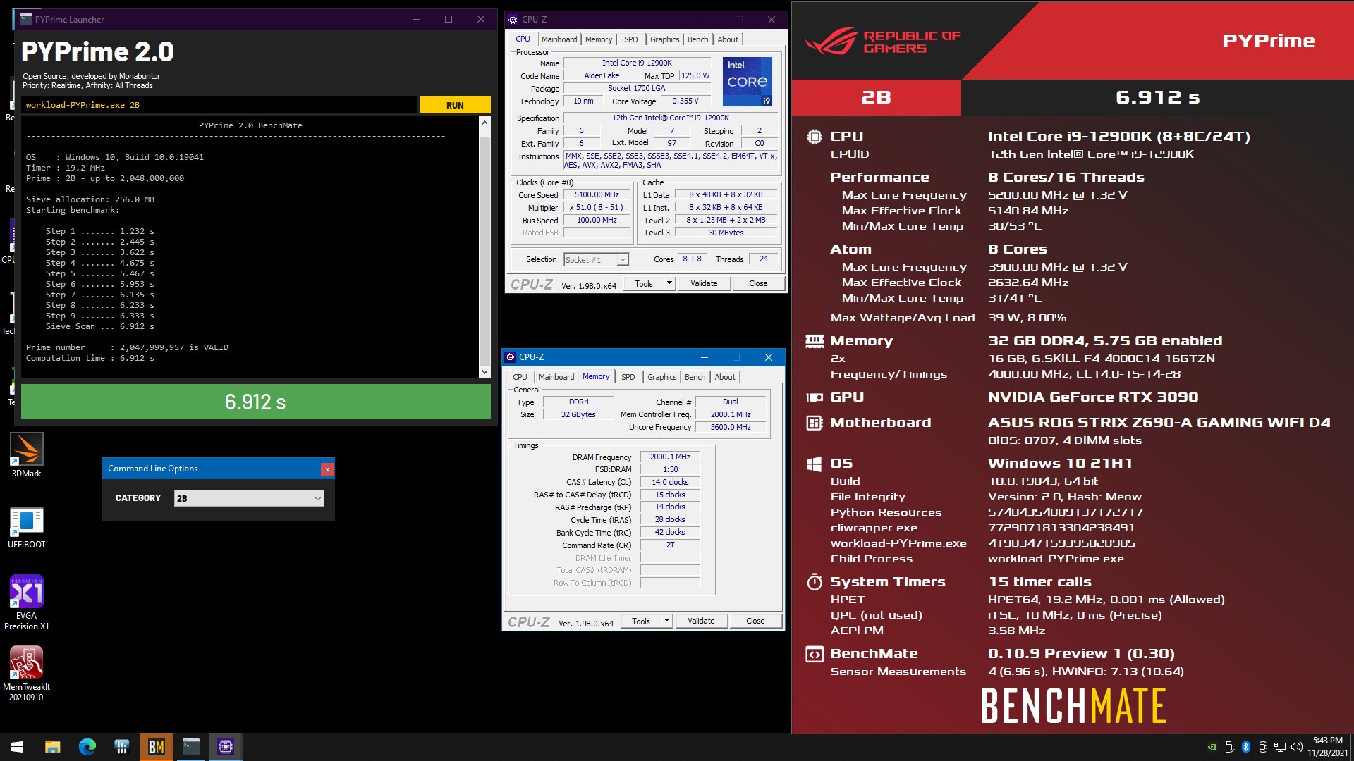Click the Name field Intel Core i9 12900K
This screenshot has width=1354, height=761.
[637, 63]
